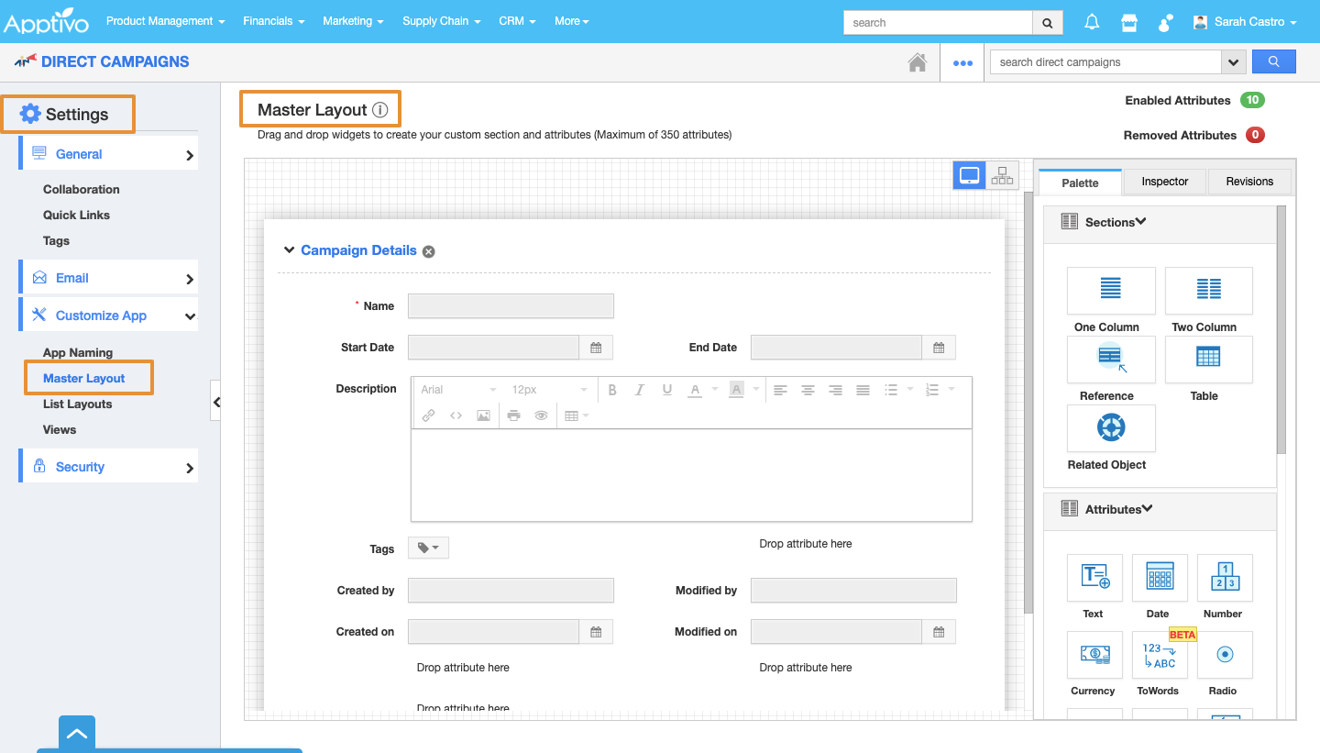This screenshot has width=1320, height=753.
Task: Switch to desktop layout view
Action: tap(970, 175)
